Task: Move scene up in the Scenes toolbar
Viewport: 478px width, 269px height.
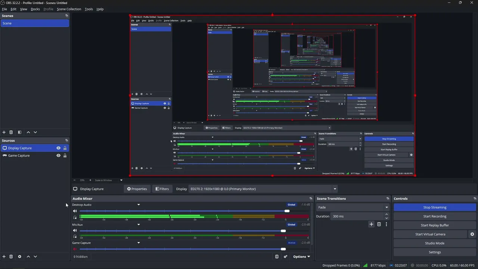Action: click(x=28, y=132)
